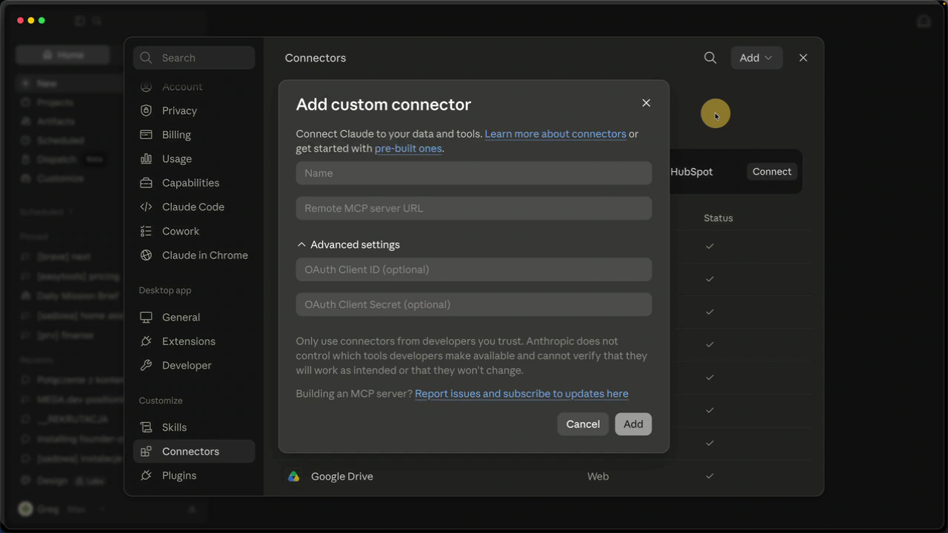
Task: Click the Plugins plug icon
Action: pyautogui.click(x=146, y=475)
